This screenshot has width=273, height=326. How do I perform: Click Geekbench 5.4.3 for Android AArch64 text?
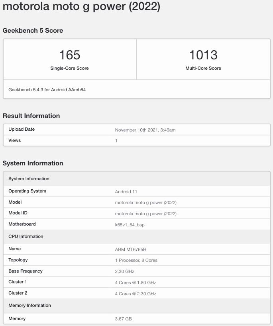click(x=47, y=90)
